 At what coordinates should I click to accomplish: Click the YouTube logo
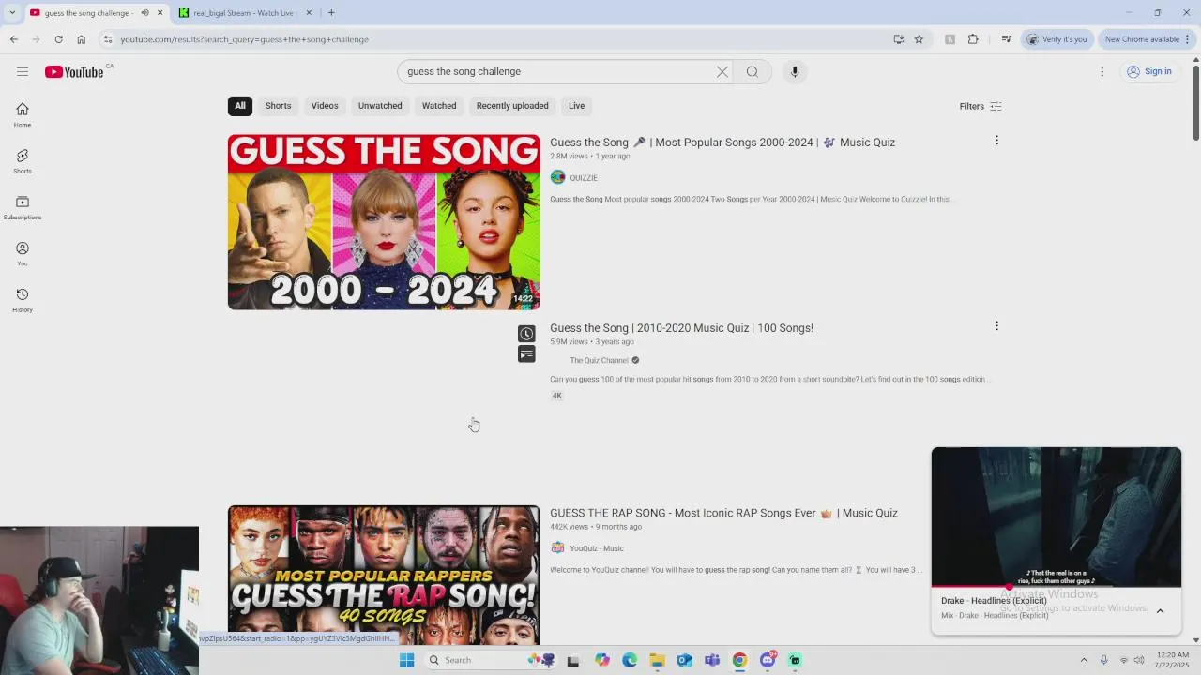74,72
